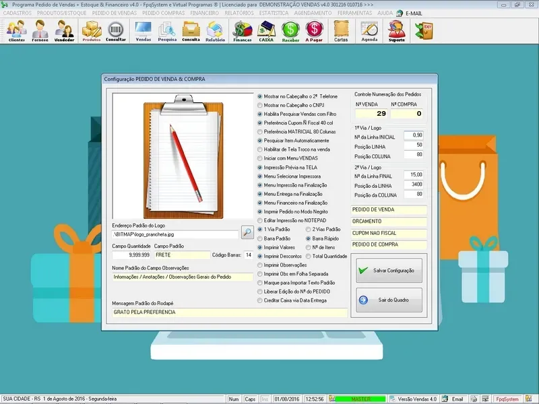Screen dimensions: 539x404
Task: Click the Consultar barcode icon
Action: coord(116,31)
